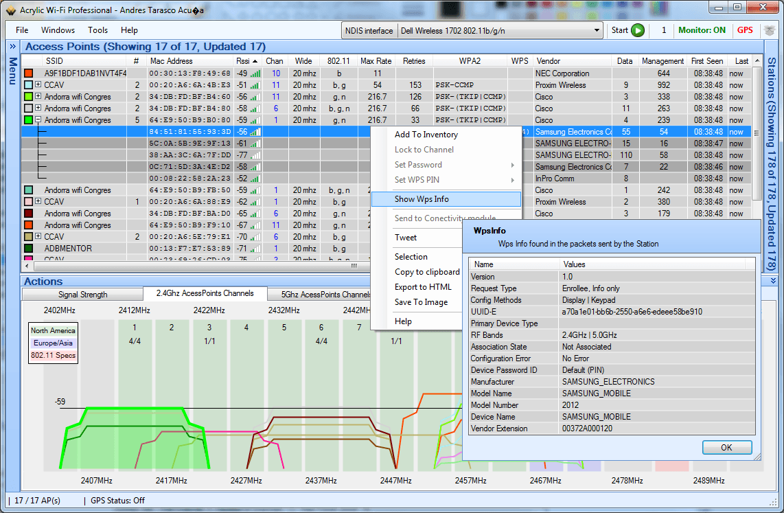Sort table by Mac Address column header
This screenshot has height=513, width=784.
pyautogui.click(x=190, y=61)
